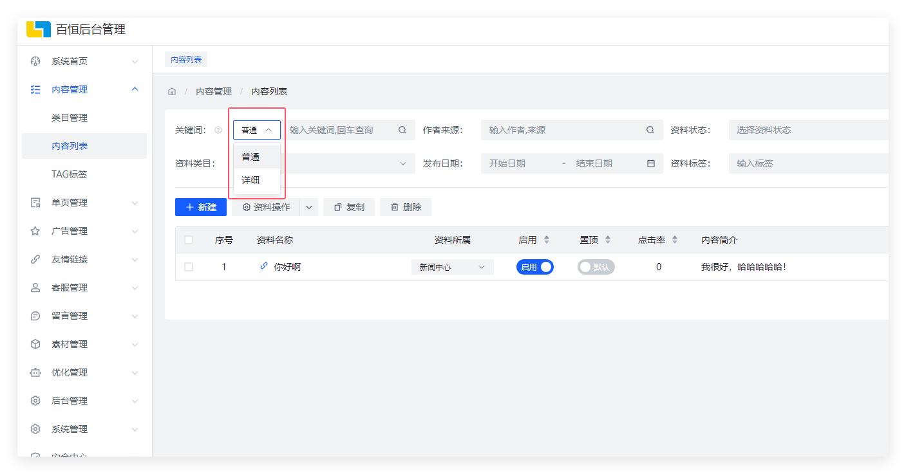Toggle the 置顶 默认 switch for row 1

click(596, 267)
